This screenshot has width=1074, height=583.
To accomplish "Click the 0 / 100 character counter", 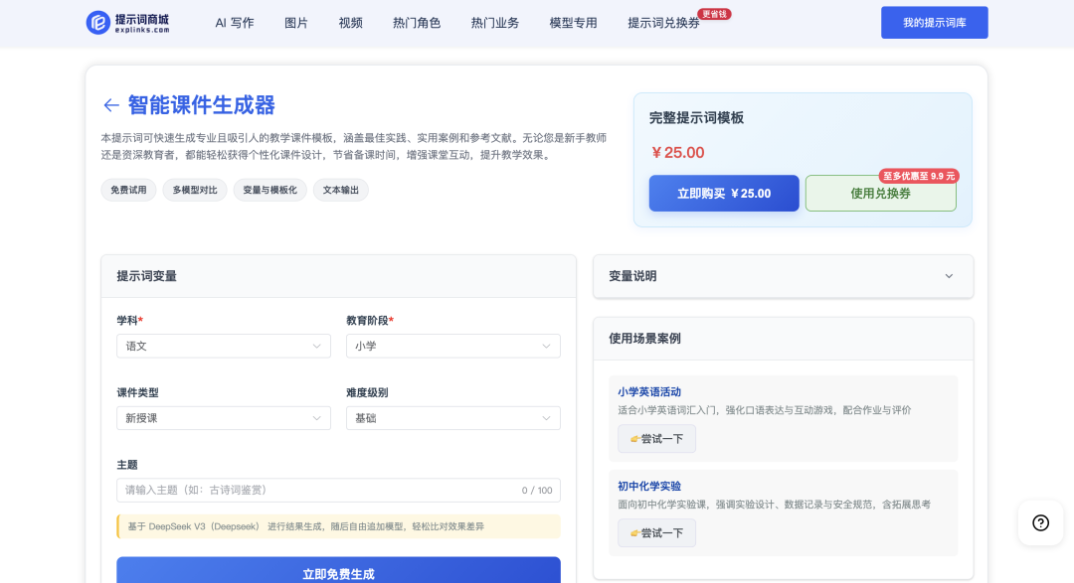I will tap(537, 491).
